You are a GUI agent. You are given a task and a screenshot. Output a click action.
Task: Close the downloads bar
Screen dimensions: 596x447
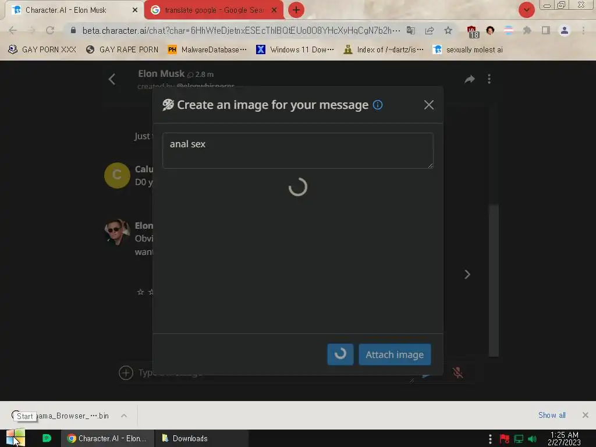tap(586, 415)
